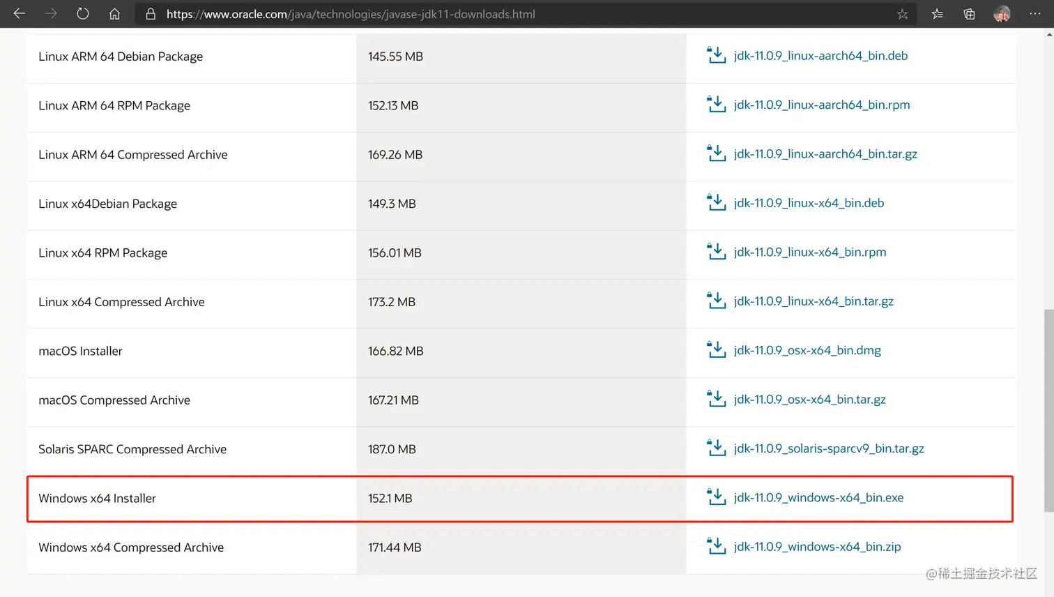Click download icon for osx-x64 dmg
1054x597 pixels.
717,349
